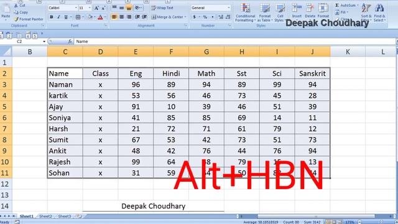Click the Delete cells icon

(x=310, y=8)
